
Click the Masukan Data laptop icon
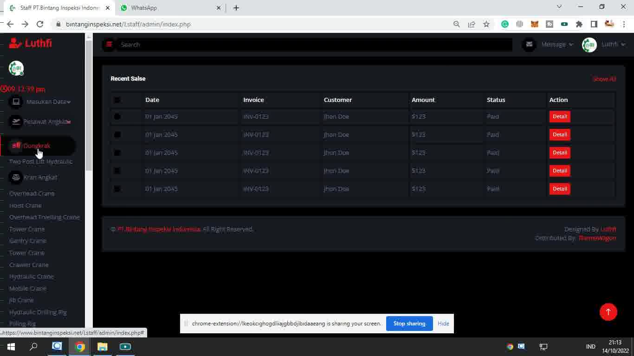coord(16,102)
